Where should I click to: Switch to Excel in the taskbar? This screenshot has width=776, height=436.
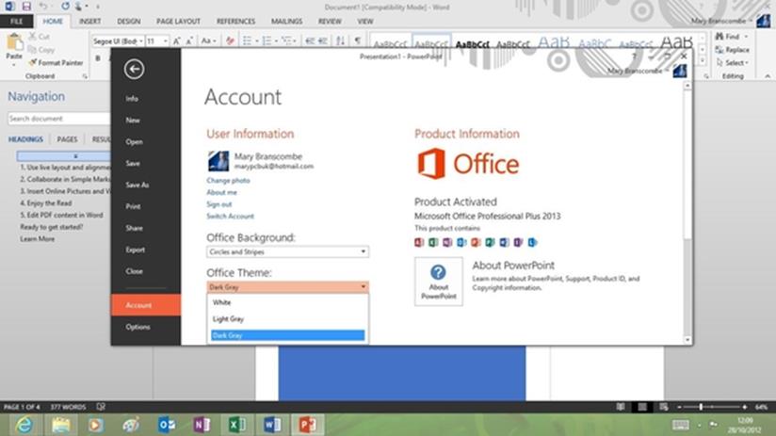pyautogui.click(x=237, y=425)
